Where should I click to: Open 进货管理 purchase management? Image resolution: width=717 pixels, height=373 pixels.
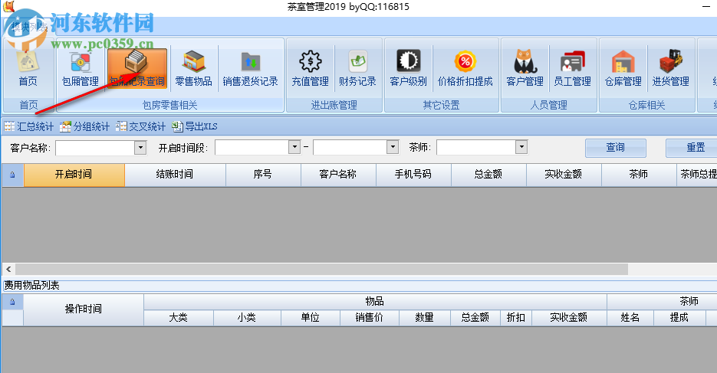point(670,68)
